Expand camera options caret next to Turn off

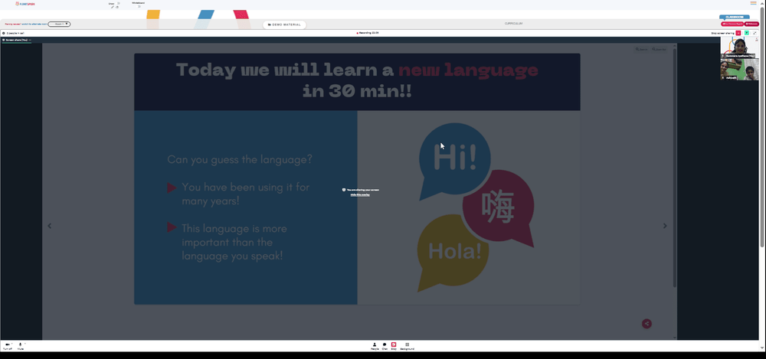click(11, 344)
